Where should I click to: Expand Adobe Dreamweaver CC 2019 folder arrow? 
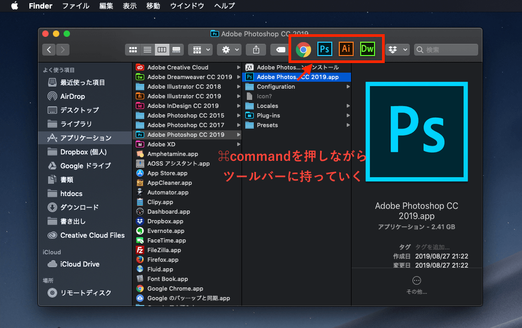pyautogui.click(x=238, y=77)
